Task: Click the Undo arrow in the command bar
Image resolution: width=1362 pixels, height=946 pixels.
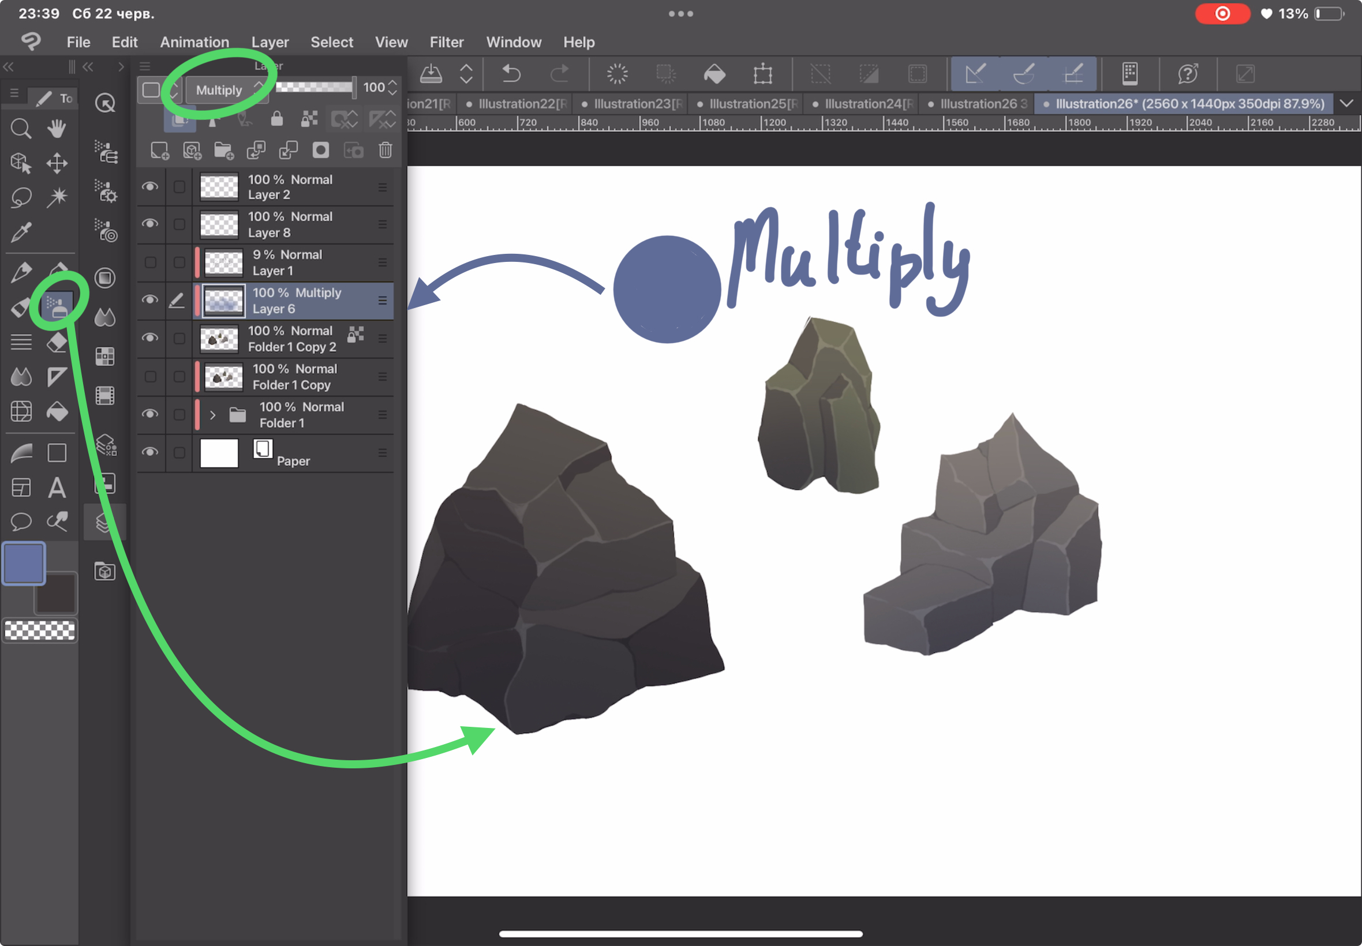Action: click(511, 74)
